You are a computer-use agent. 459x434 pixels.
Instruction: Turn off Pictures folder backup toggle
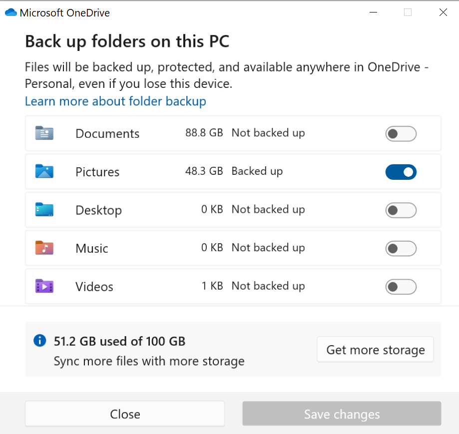[x=401, y=172]
